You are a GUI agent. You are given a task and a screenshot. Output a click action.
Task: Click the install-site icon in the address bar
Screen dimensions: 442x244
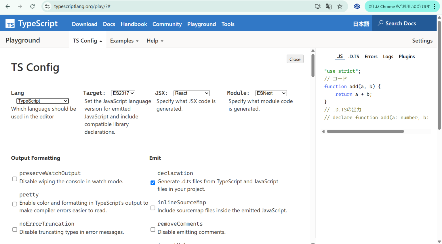tap(317, 6)
